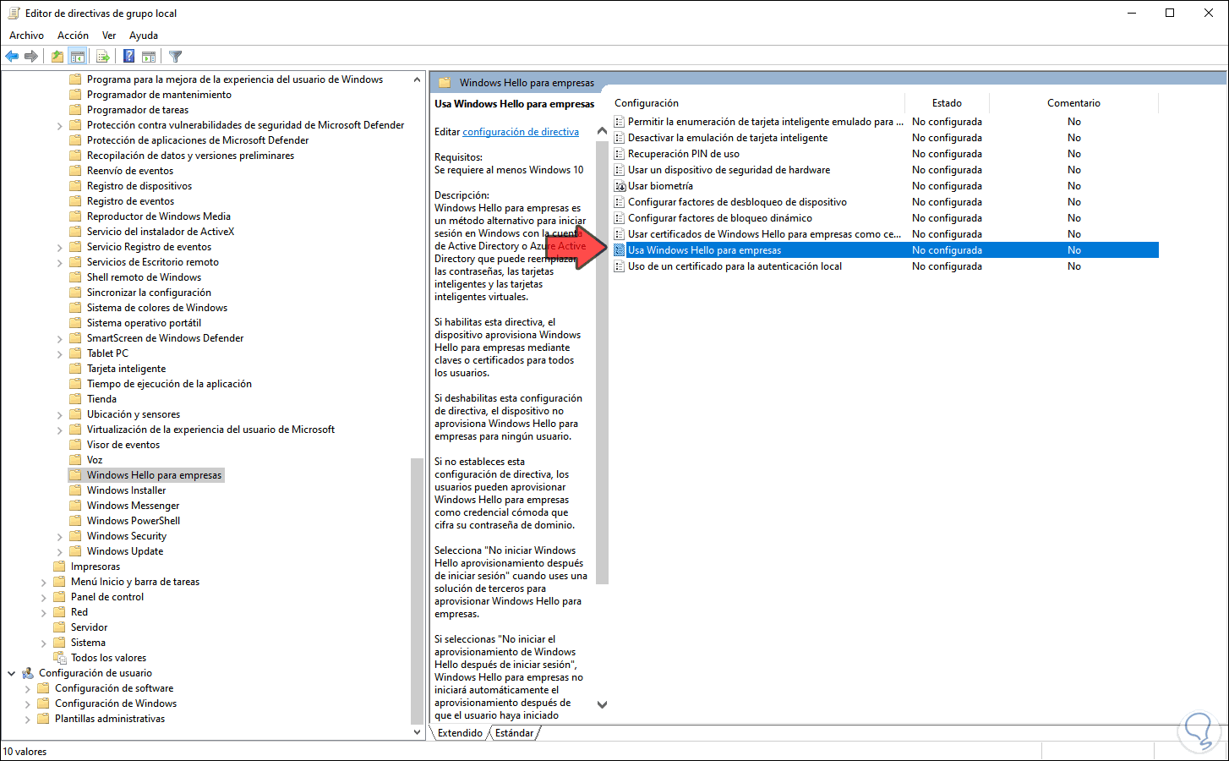The height and width of the screenshot is (761, 1229).
Task: Select Visor de eventos in the tree
Action: click(x=123, y=445)
